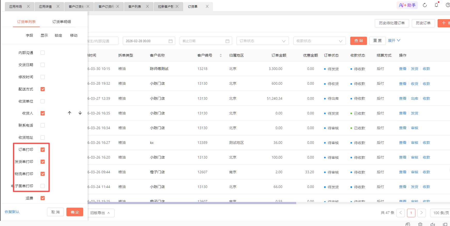Open the AI+助手 assistant
Screen dimensions: 450x226
(407, 5)
